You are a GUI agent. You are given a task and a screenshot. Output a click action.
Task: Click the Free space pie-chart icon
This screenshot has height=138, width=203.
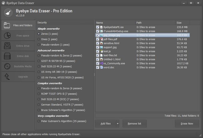[x=7, y=36]
